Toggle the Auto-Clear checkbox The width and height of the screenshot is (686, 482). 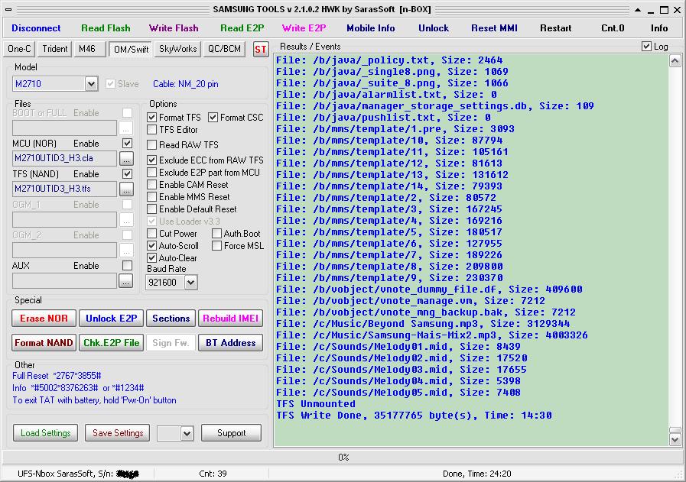(x=152, y=258)
